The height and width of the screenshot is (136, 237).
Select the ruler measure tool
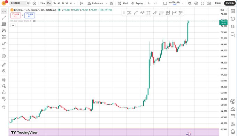[x=4, y=65]
